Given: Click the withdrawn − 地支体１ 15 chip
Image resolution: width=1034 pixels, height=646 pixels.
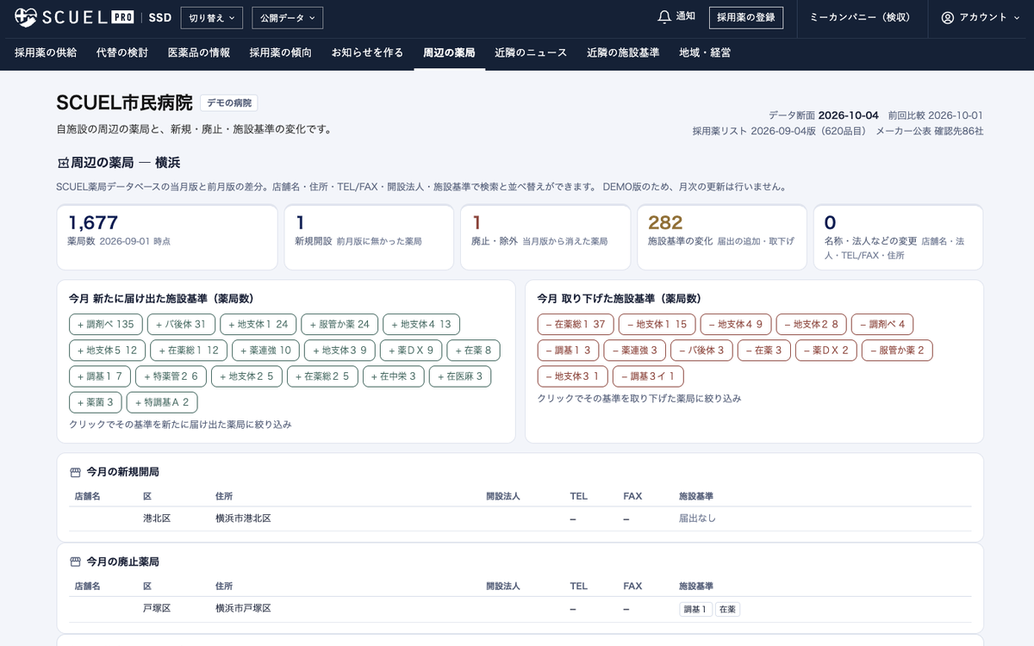Looking at the screenshot, I should click(657, 325).
